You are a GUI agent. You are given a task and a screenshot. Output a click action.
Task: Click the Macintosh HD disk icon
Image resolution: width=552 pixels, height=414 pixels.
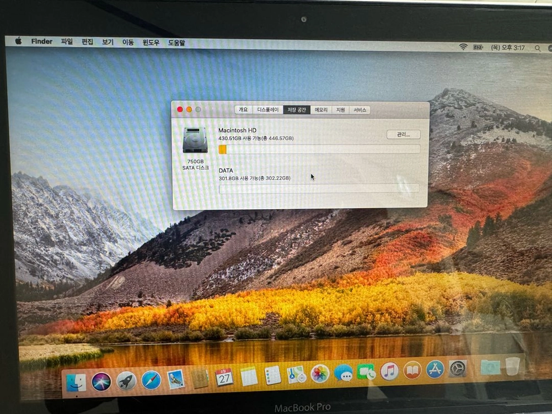pyautogui.click(x=195, y=140)
